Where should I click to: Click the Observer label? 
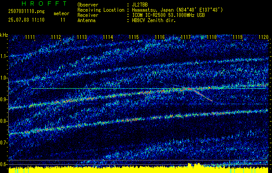(x=88, y=5)
